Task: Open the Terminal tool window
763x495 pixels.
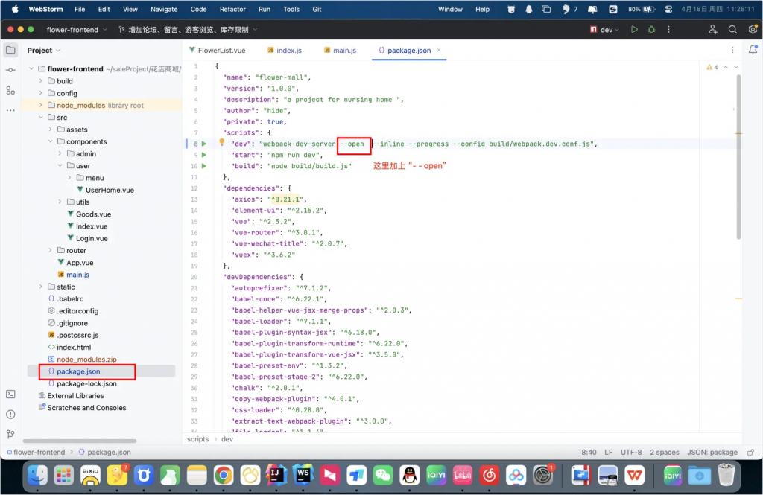Action: click(10, 394)
